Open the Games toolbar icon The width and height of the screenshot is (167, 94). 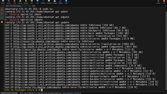[x=20, y=2]
